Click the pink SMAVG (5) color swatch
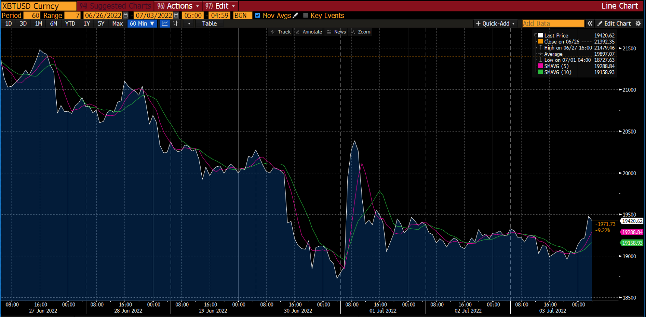This screenshot has width=646, height=317. 541,66
